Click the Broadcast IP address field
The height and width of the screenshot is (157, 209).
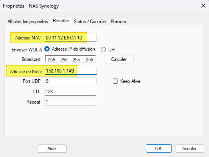point(70,59)
